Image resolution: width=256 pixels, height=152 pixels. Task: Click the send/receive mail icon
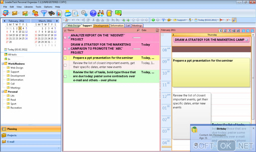[x=25, y=13]
